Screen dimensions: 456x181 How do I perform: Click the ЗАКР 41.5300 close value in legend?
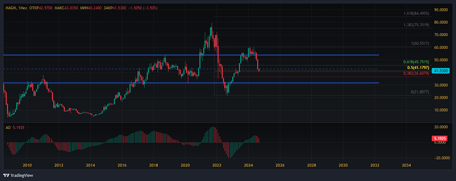pos(115,8)
